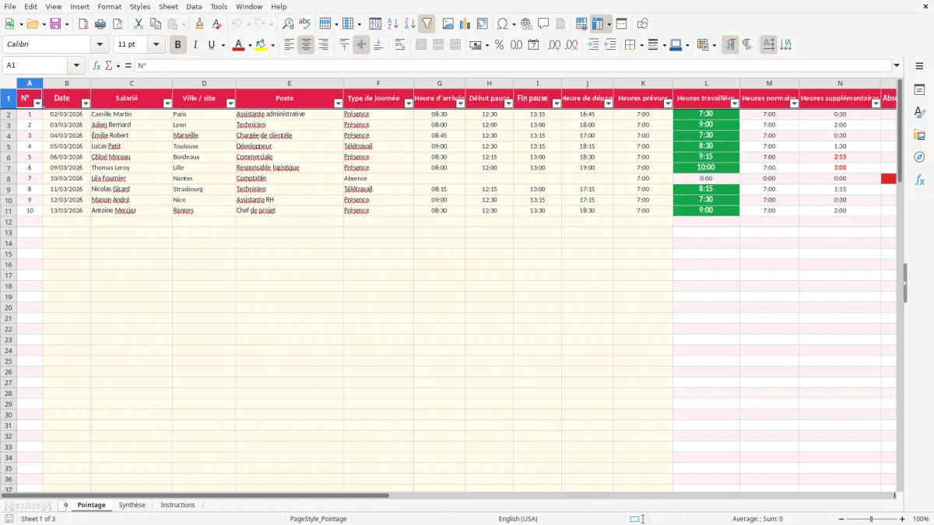Click the formula input line
Image resolution: width=934 pixels, height=525 pixels.
point(512,65)
